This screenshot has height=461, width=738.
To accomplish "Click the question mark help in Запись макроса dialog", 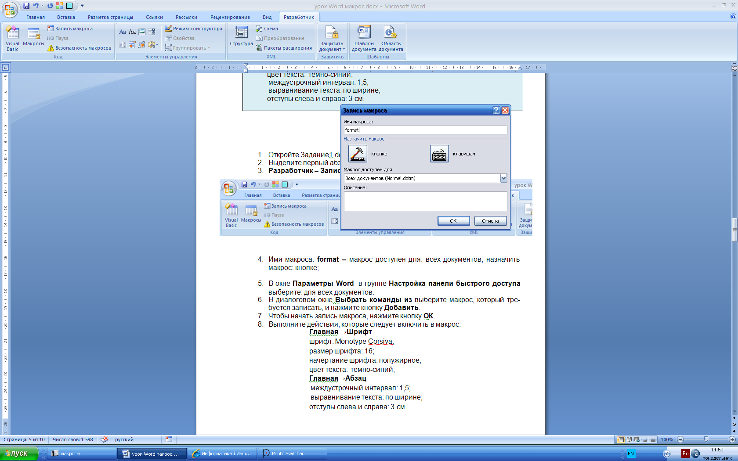I will (496, 110).
